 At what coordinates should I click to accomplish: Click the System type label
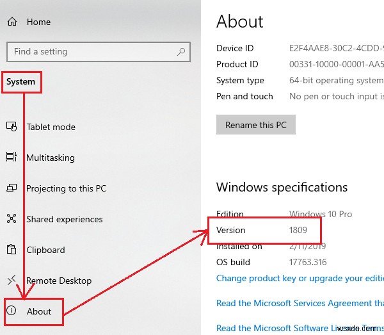(x=240, y=81)
